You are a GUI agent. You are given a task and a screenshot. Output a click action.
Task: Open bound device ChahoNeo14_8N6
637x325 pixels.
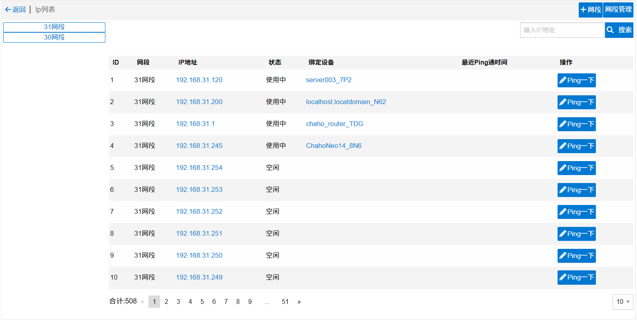(334, 146)
